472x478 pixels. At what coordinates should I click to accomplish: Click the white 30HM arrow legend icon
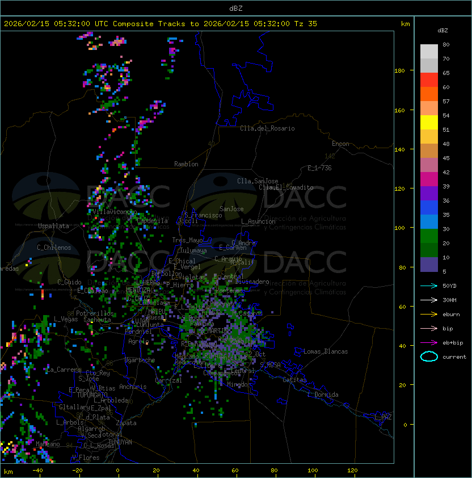click(x=429, y=300)
